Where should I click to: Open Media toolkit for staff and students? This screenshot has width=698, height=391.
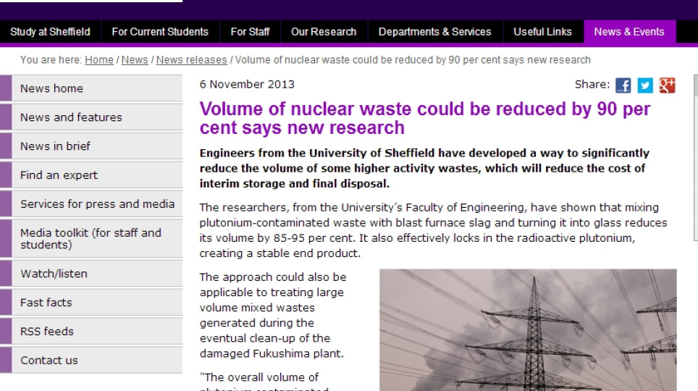tap(91, 239)
